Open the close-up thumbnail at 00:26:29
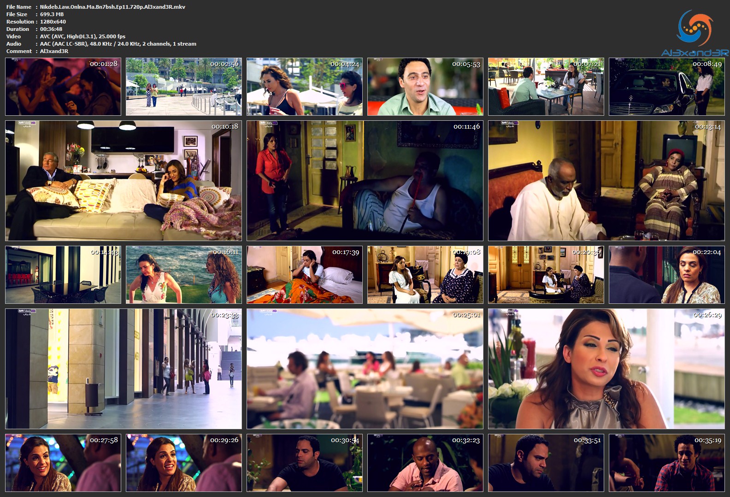The height and width of the screenshot is (497, 730). (x=606, y=369)
